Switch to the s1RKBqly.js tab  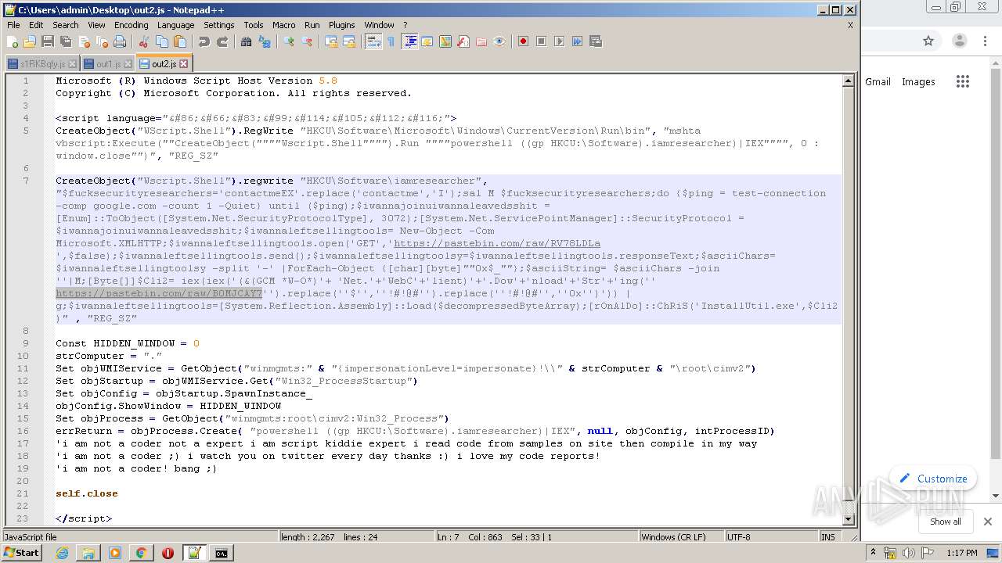click(42, 64)
